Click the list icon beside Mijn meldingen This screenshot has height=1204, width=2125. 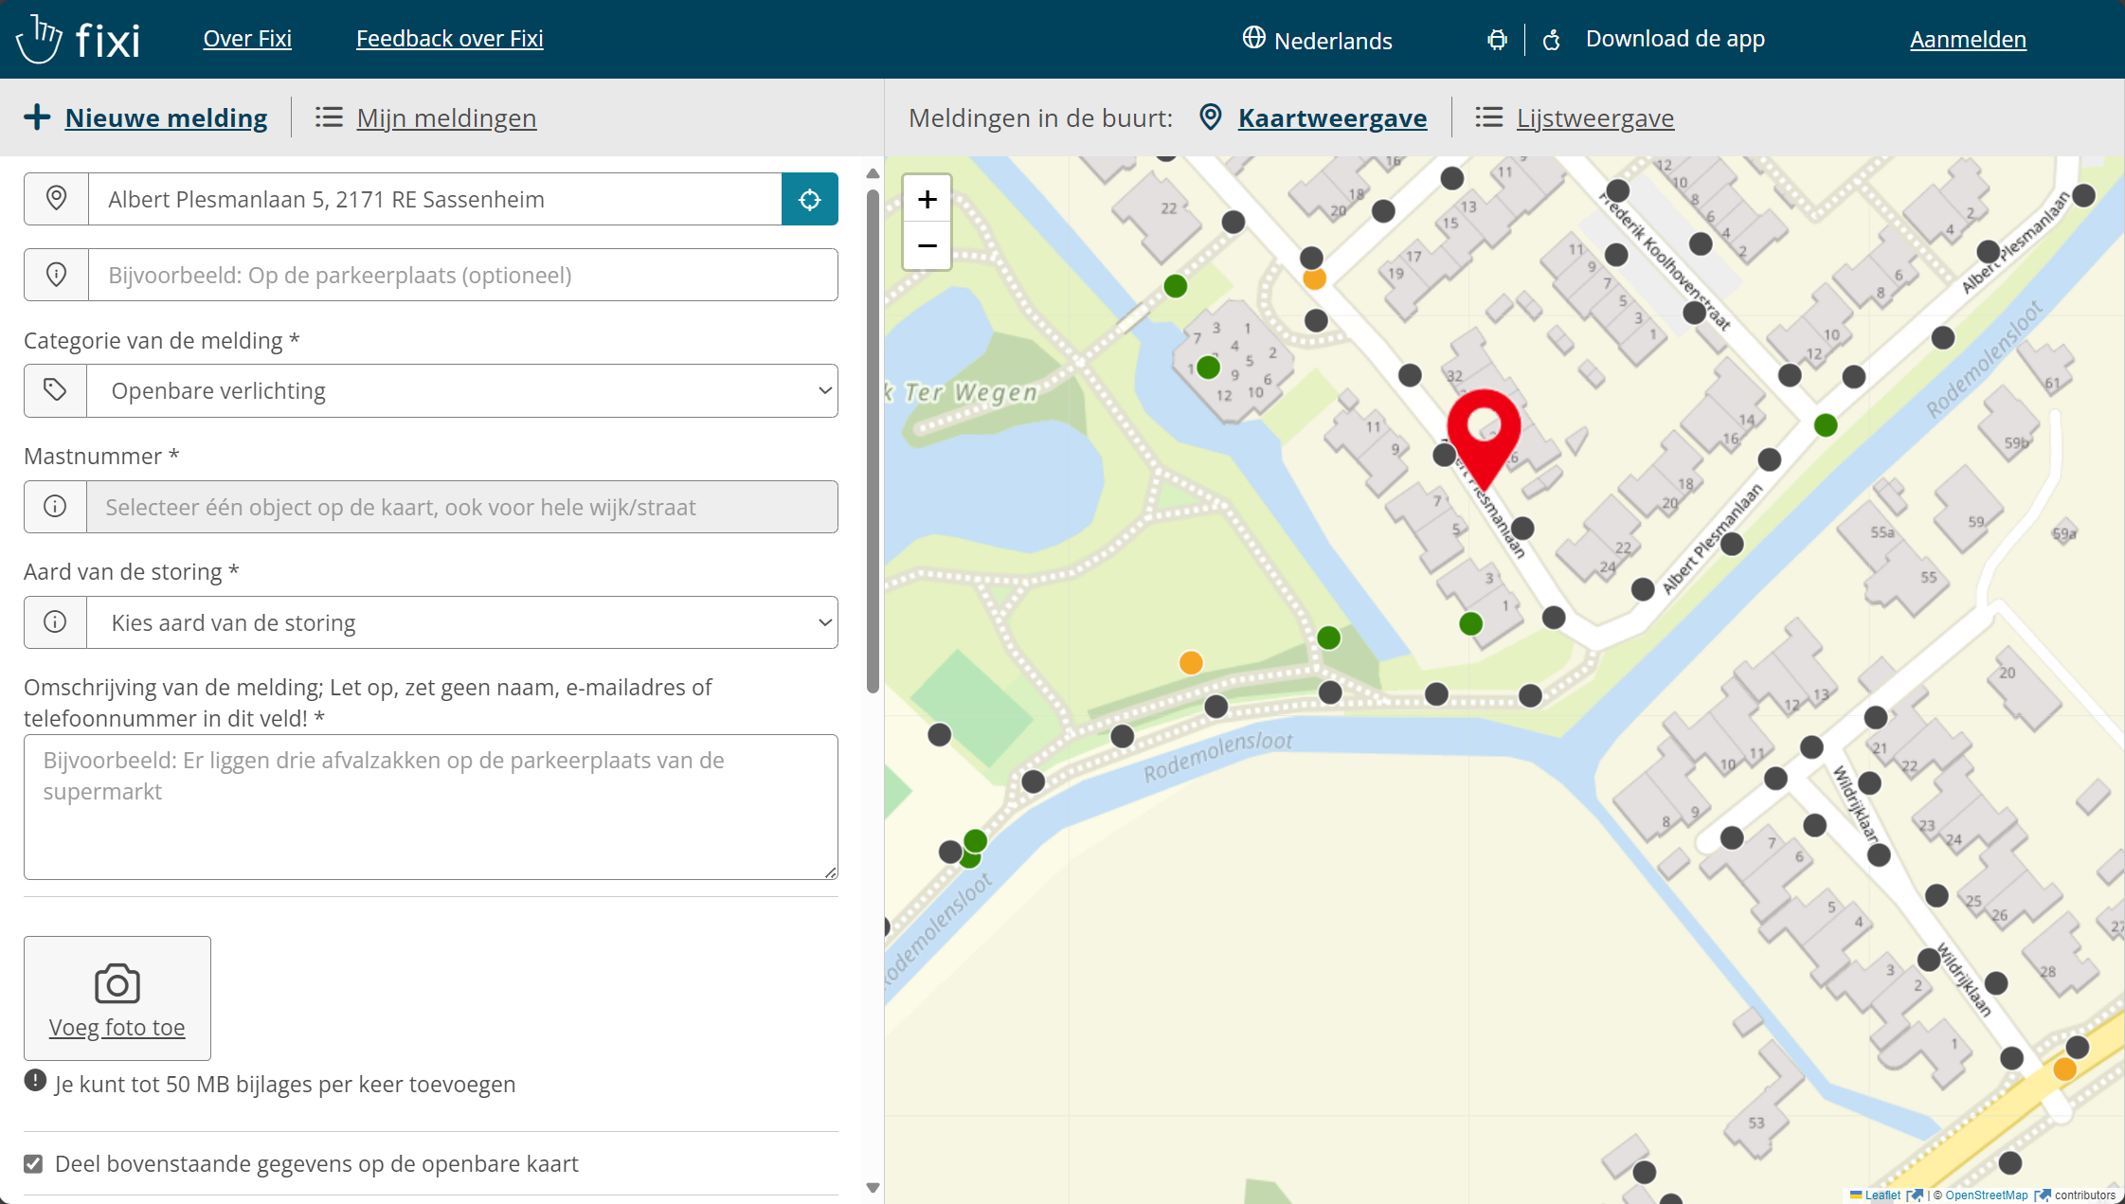329,117
